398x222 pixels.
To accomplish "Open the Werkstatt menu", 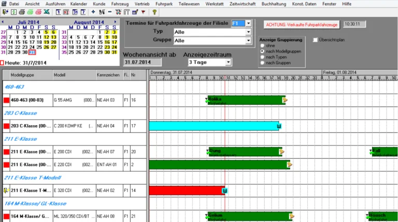I will [x=215, y=4].
